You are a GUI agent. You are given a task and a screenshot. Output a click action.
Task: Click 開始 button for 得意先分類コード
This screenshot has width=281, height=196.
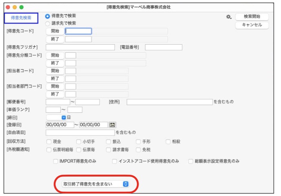(x=55, y=55)
